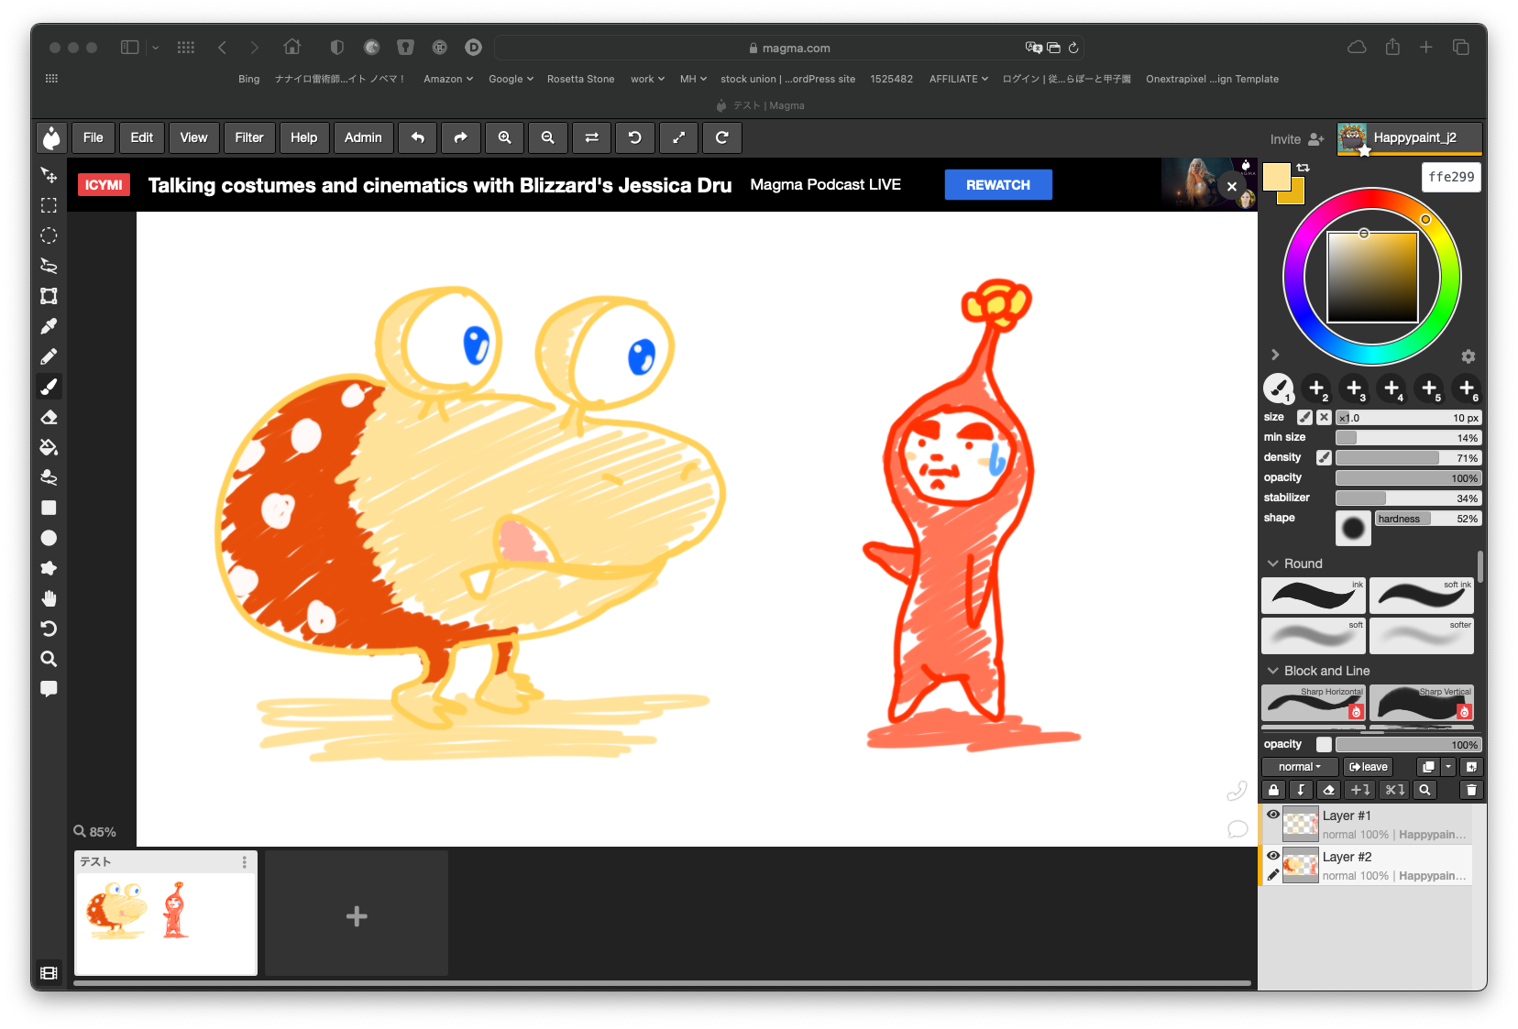This screenshot has width=1518, height=1029.
Task: Select the hand pan tool
Action: pos(49,598)
